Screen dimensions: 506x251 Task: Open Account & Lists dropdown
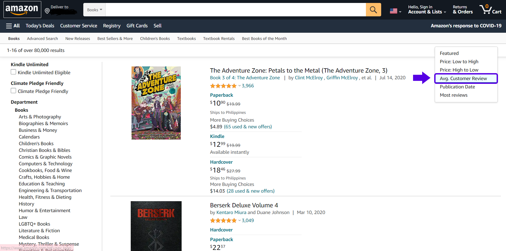click(x=427, y=10)
